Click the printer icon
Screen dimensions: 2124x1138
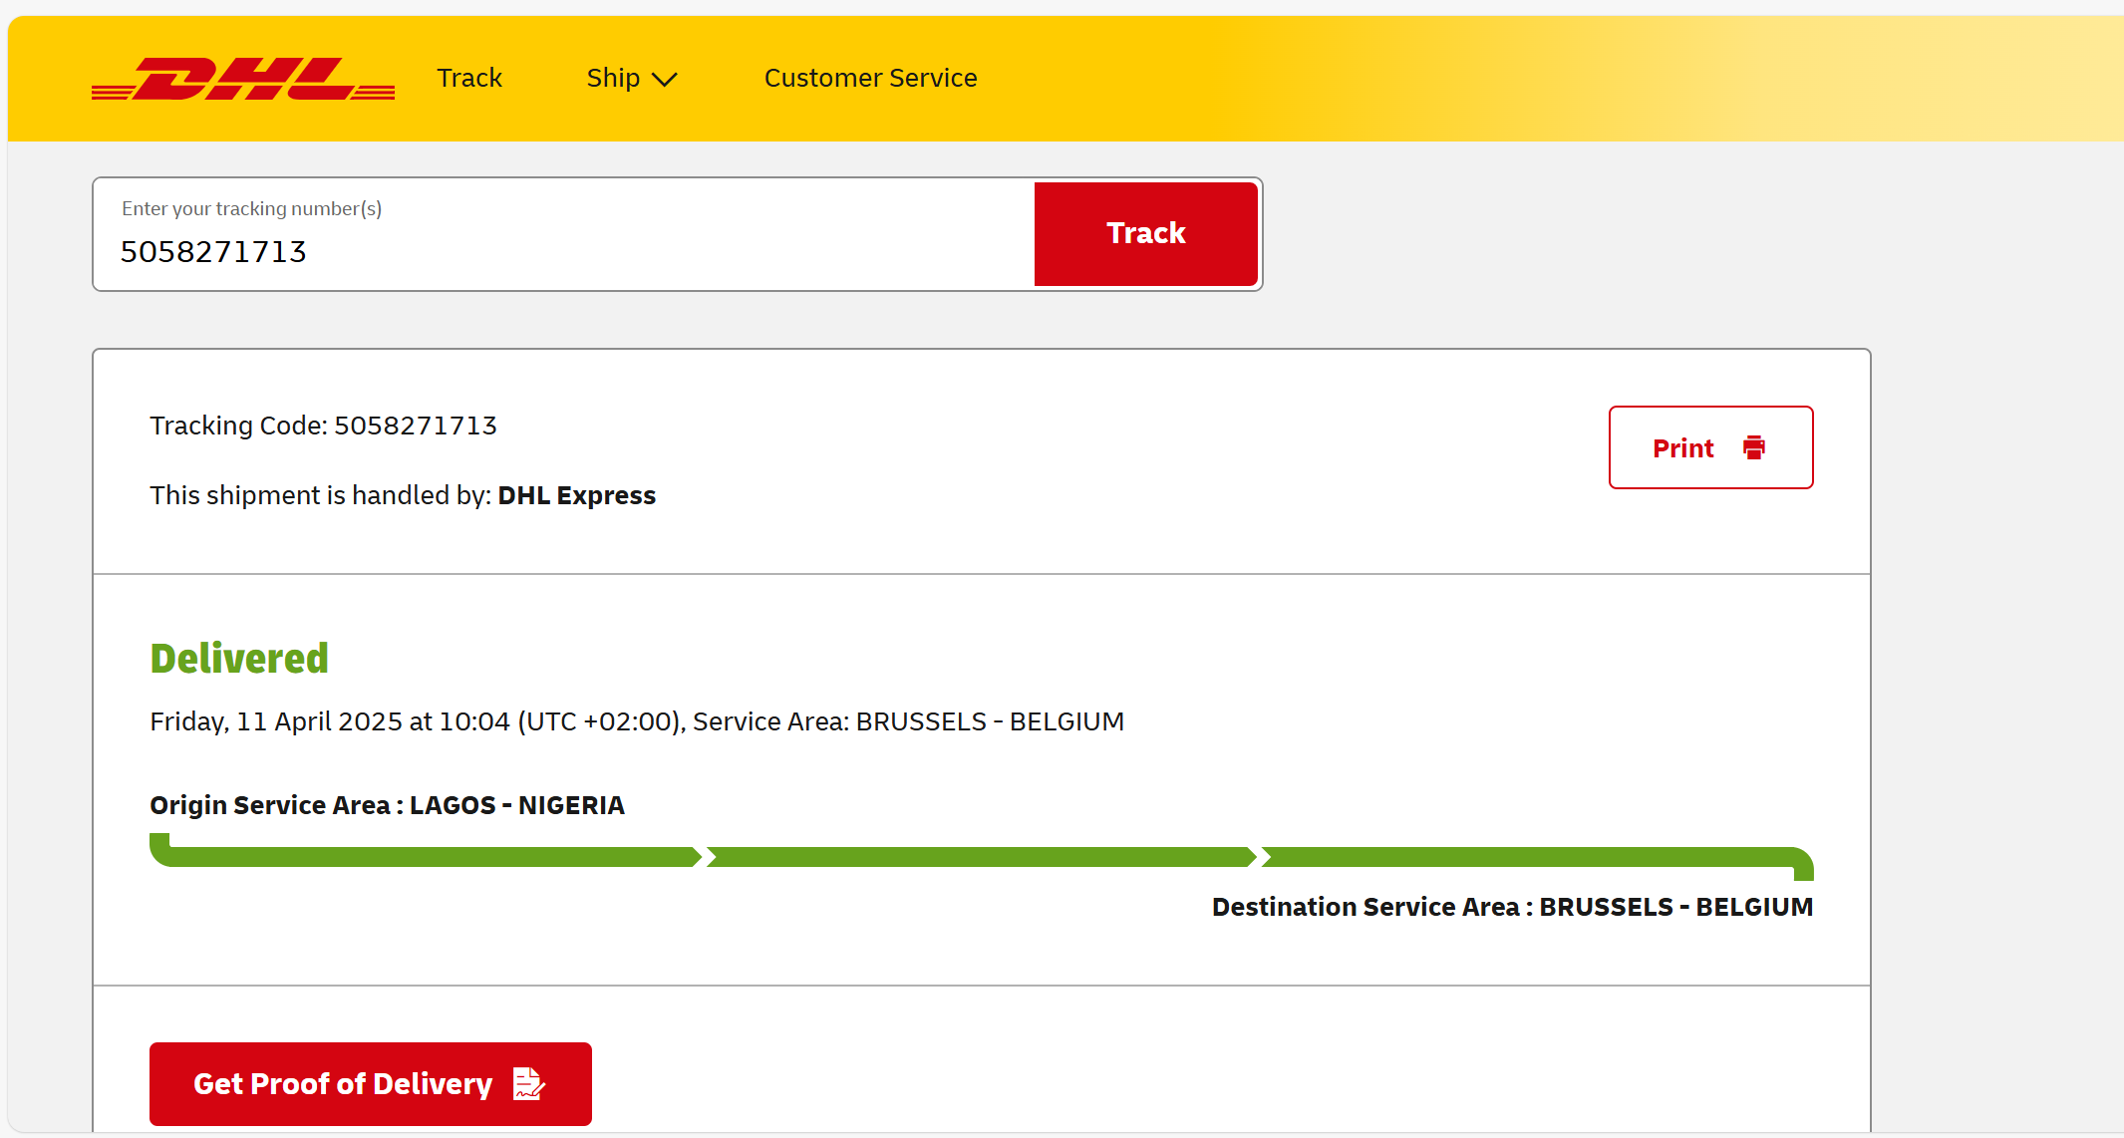coord(1754,447)
